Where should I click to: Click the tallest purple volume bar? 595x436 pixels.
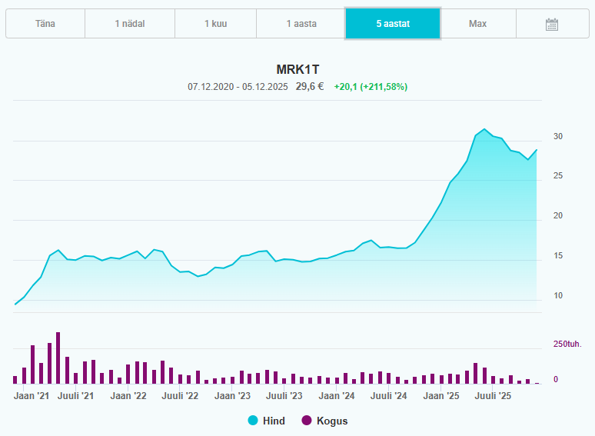[58, 358]
